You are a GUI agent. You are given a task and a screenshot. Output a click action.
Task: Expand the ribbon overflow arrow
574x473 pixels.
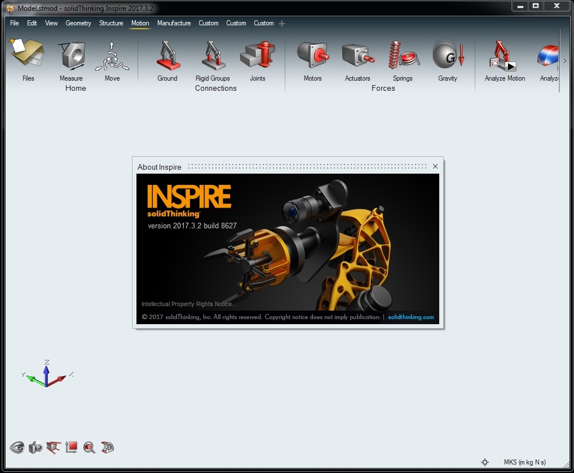click(565, 61)
